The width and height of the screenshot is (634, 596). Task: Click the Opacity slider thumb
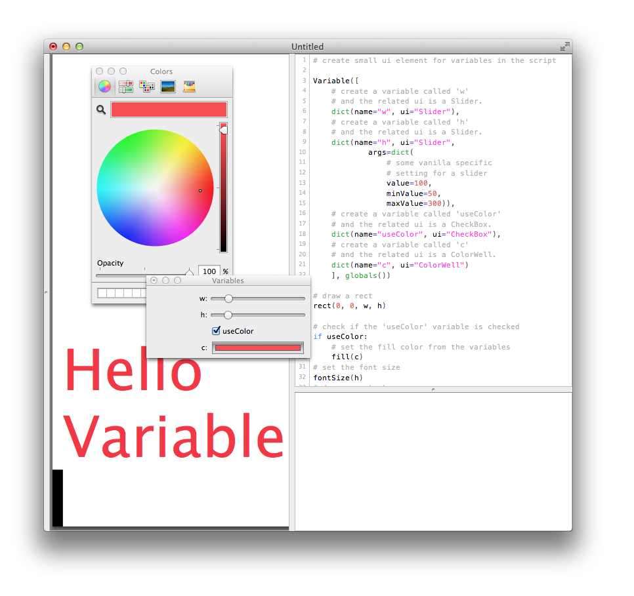pos(189,271)
